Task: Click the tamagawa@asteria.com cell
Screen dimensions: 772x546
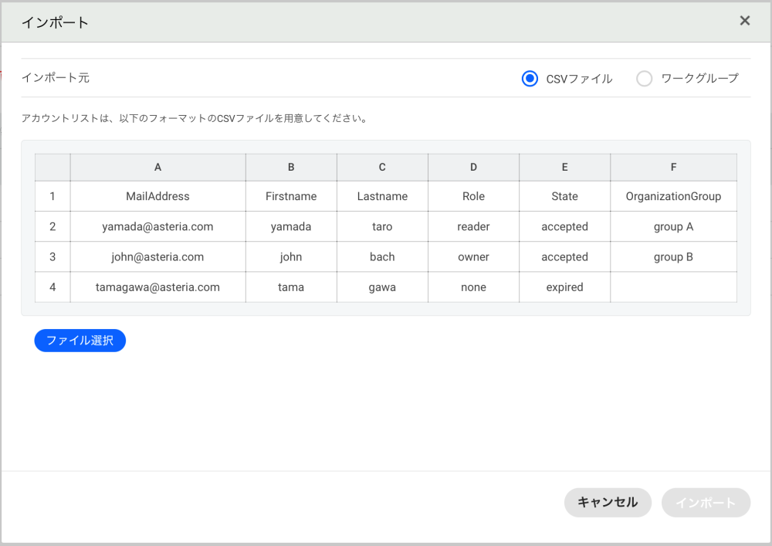Action: pyautogui.click(x=157, y=287)
